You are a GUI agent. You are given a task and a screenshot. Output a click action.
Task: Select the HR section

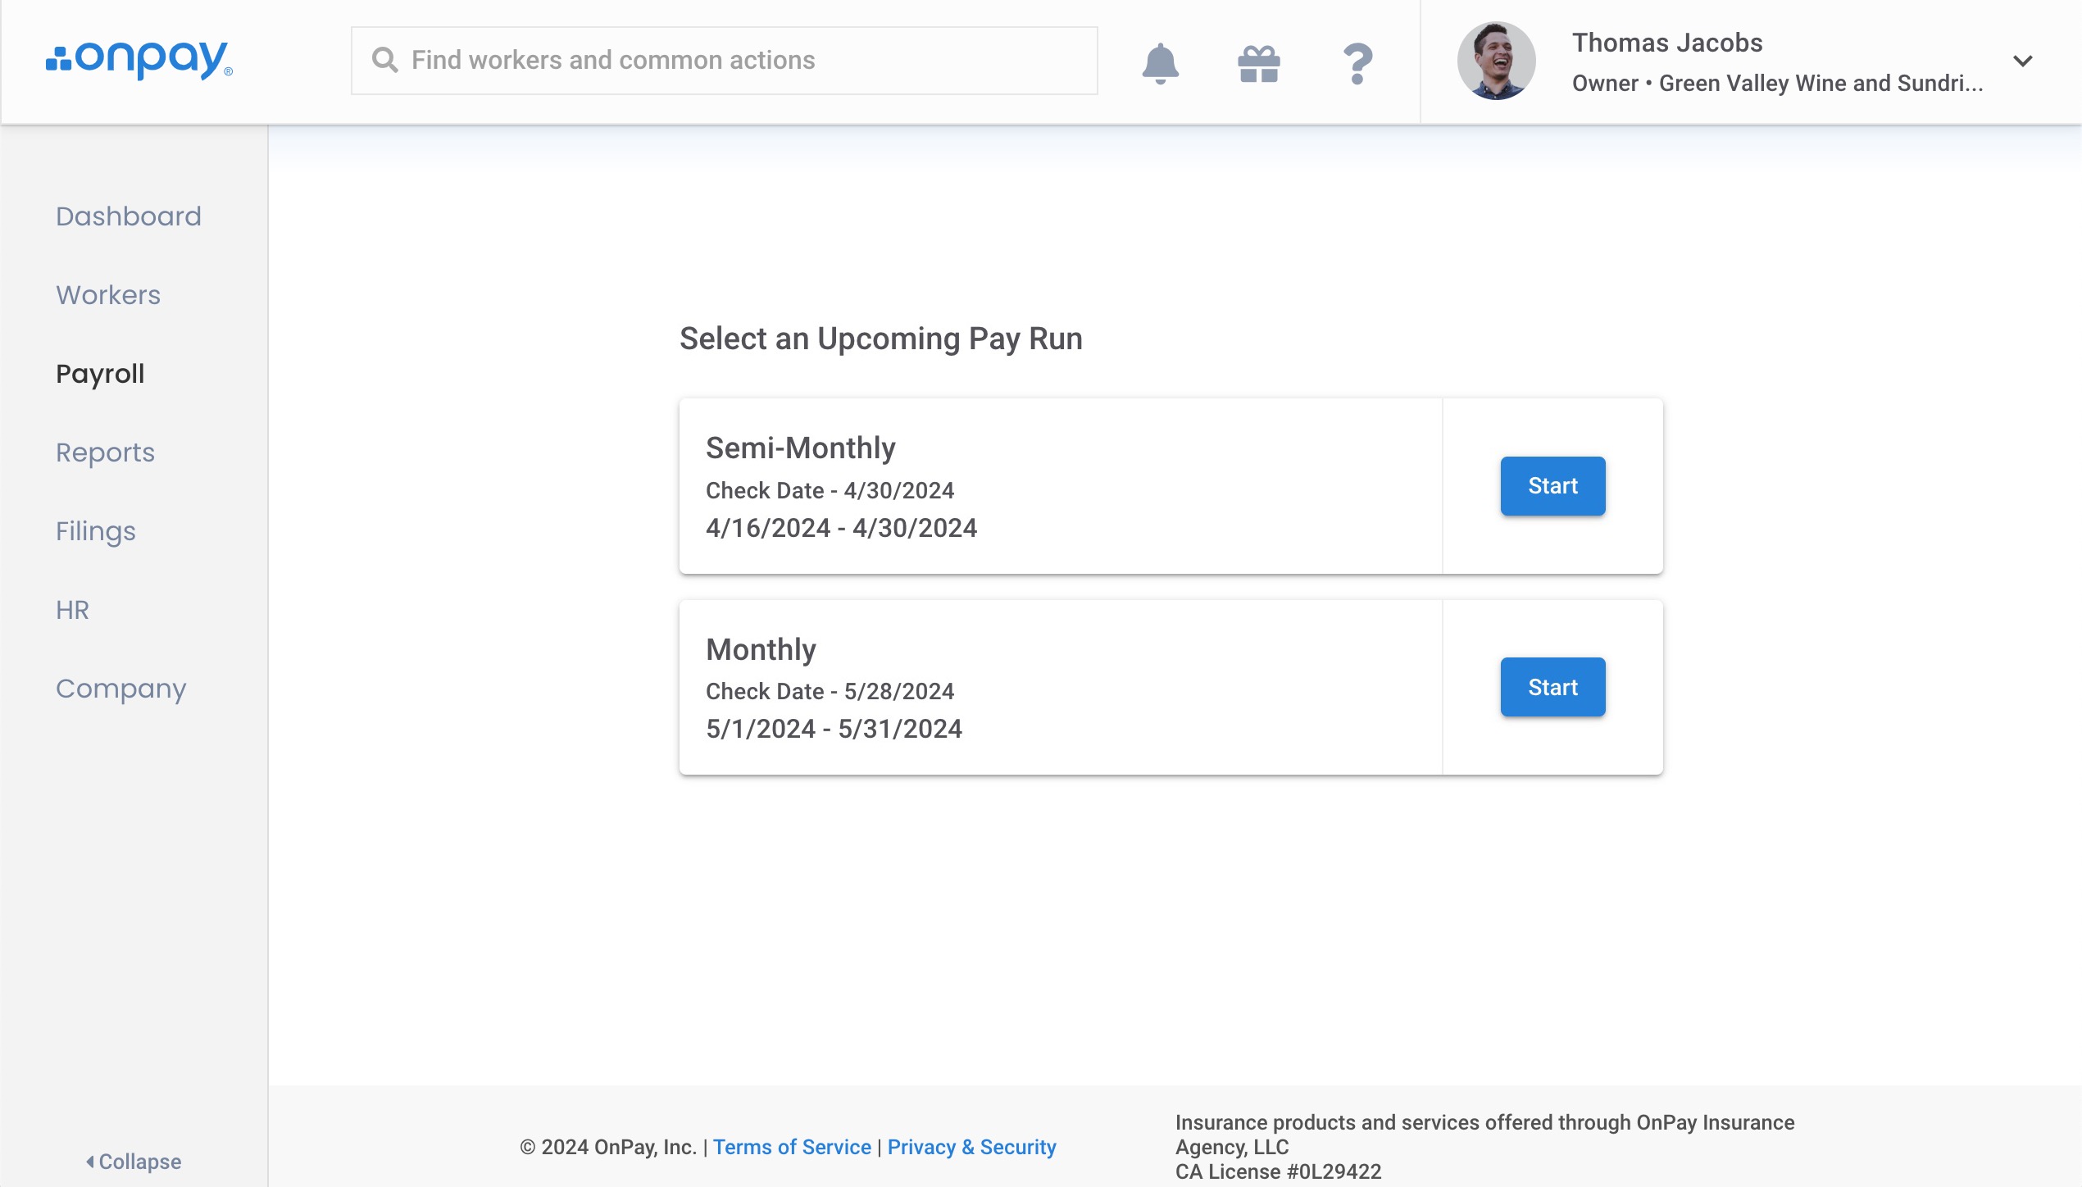[71, 610]
